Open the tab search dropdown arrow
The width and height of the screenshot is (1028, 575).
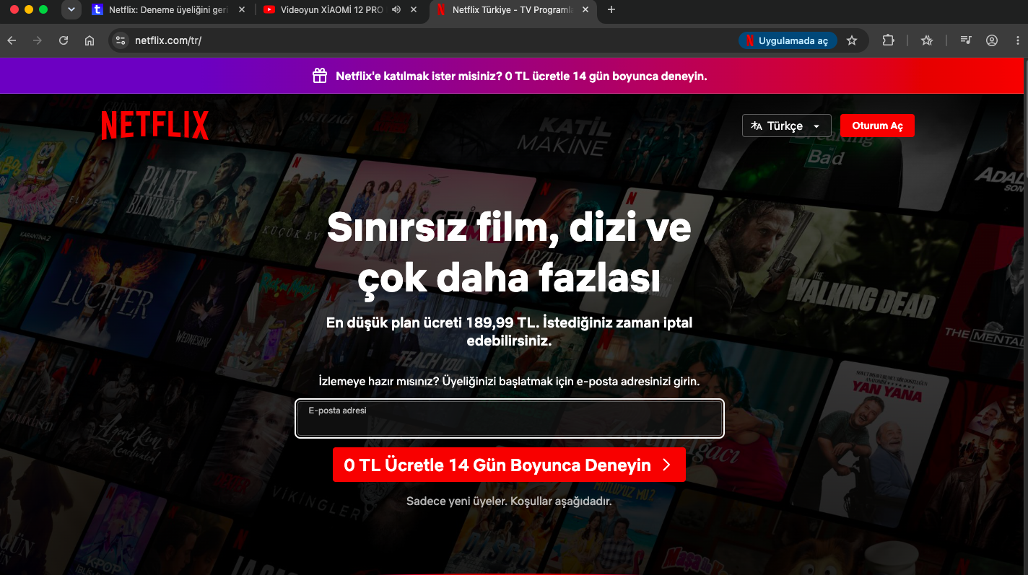click(71, 9)
